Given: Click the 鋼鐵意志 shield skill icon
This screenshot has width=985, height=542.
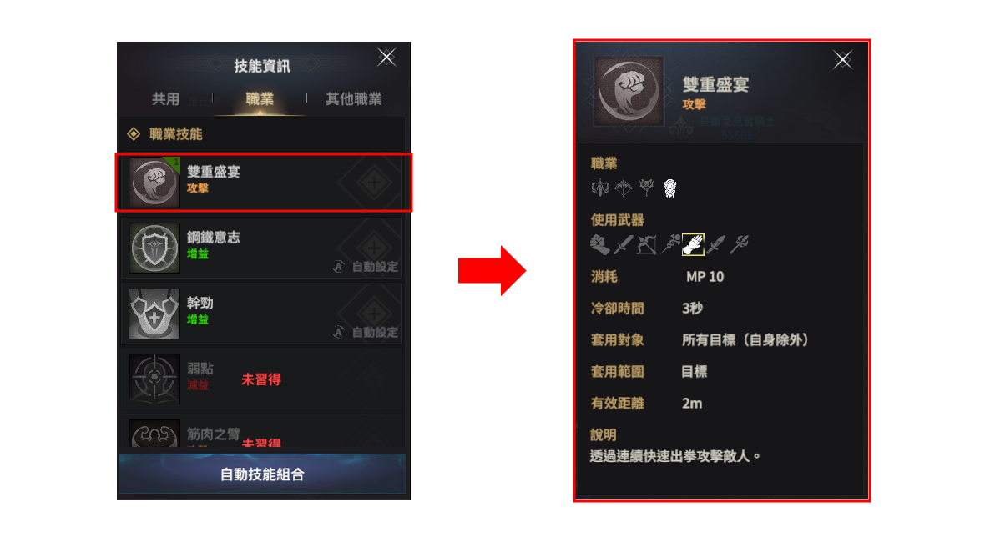Looking at the screenshot, I should (x=154, y=248).
